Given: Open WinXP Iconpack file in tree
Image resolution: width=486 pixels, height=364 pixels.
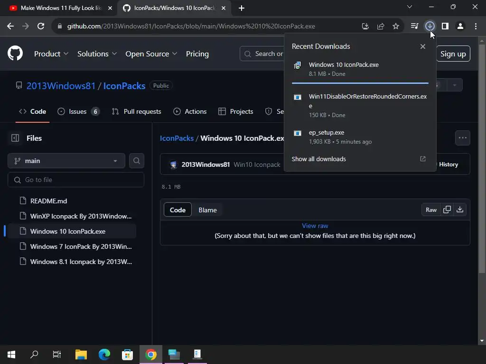Looking at the screenshot, I should coord(81,216).
